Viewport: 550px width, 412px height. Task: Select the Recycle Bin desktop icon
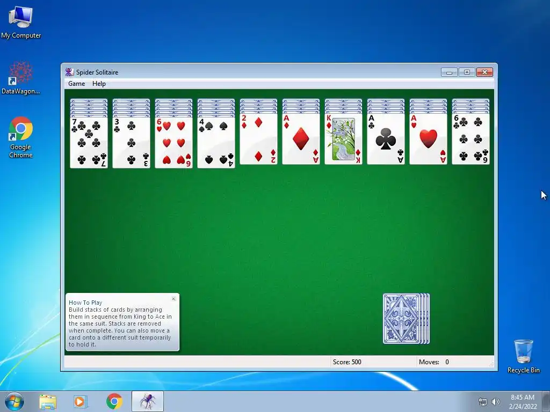(523, 356)
